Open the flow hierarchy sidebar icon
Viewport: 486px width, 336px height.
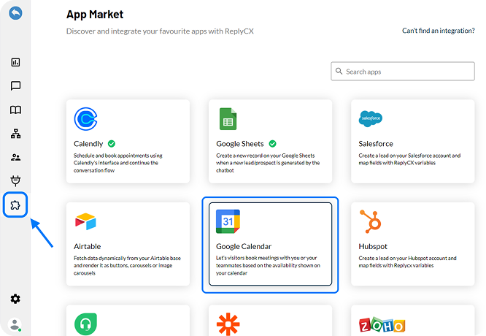click(15, 134)
